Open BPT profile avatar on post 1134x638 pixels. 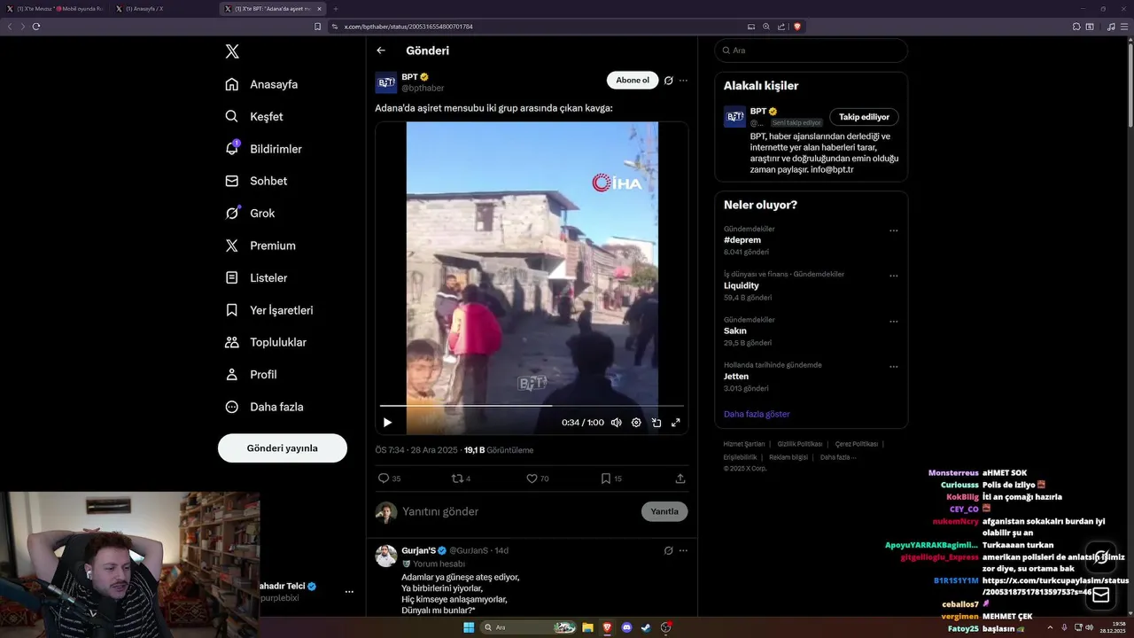(386, 82)
